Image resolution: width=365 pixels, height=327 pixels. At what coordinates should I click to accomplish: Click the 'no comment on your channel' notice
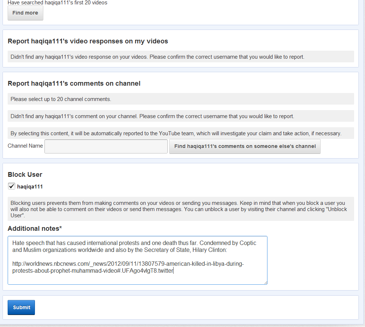point(152,116)
